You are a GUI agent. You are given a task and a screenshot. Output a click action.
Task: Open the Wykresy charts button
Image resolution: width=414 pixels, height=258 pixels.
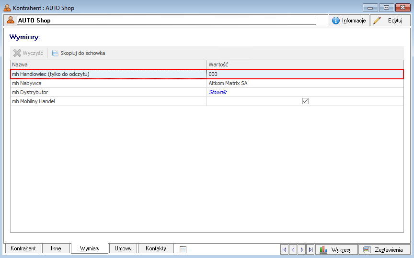[x=336, y=249]
